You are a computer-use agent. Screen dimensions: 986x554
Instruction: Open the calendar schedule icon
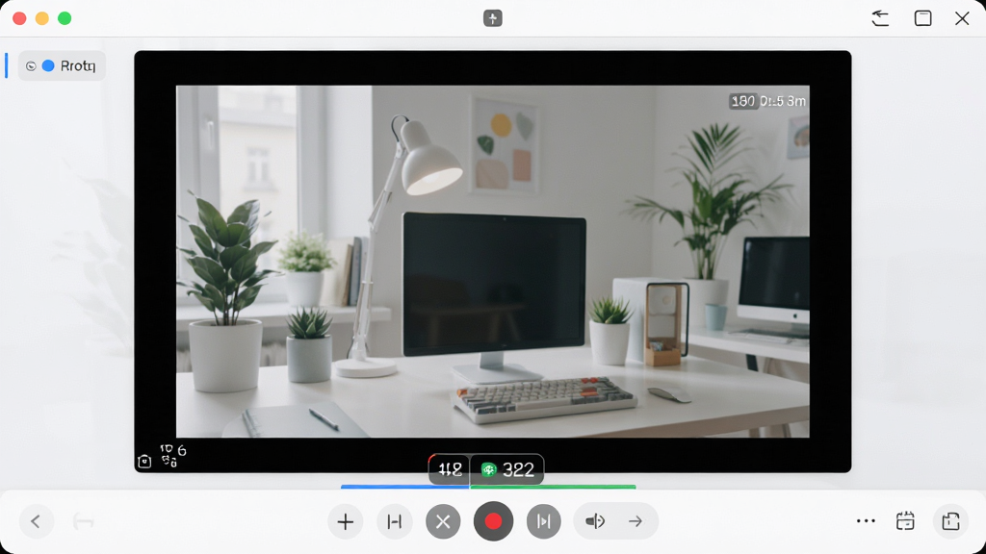905,520
